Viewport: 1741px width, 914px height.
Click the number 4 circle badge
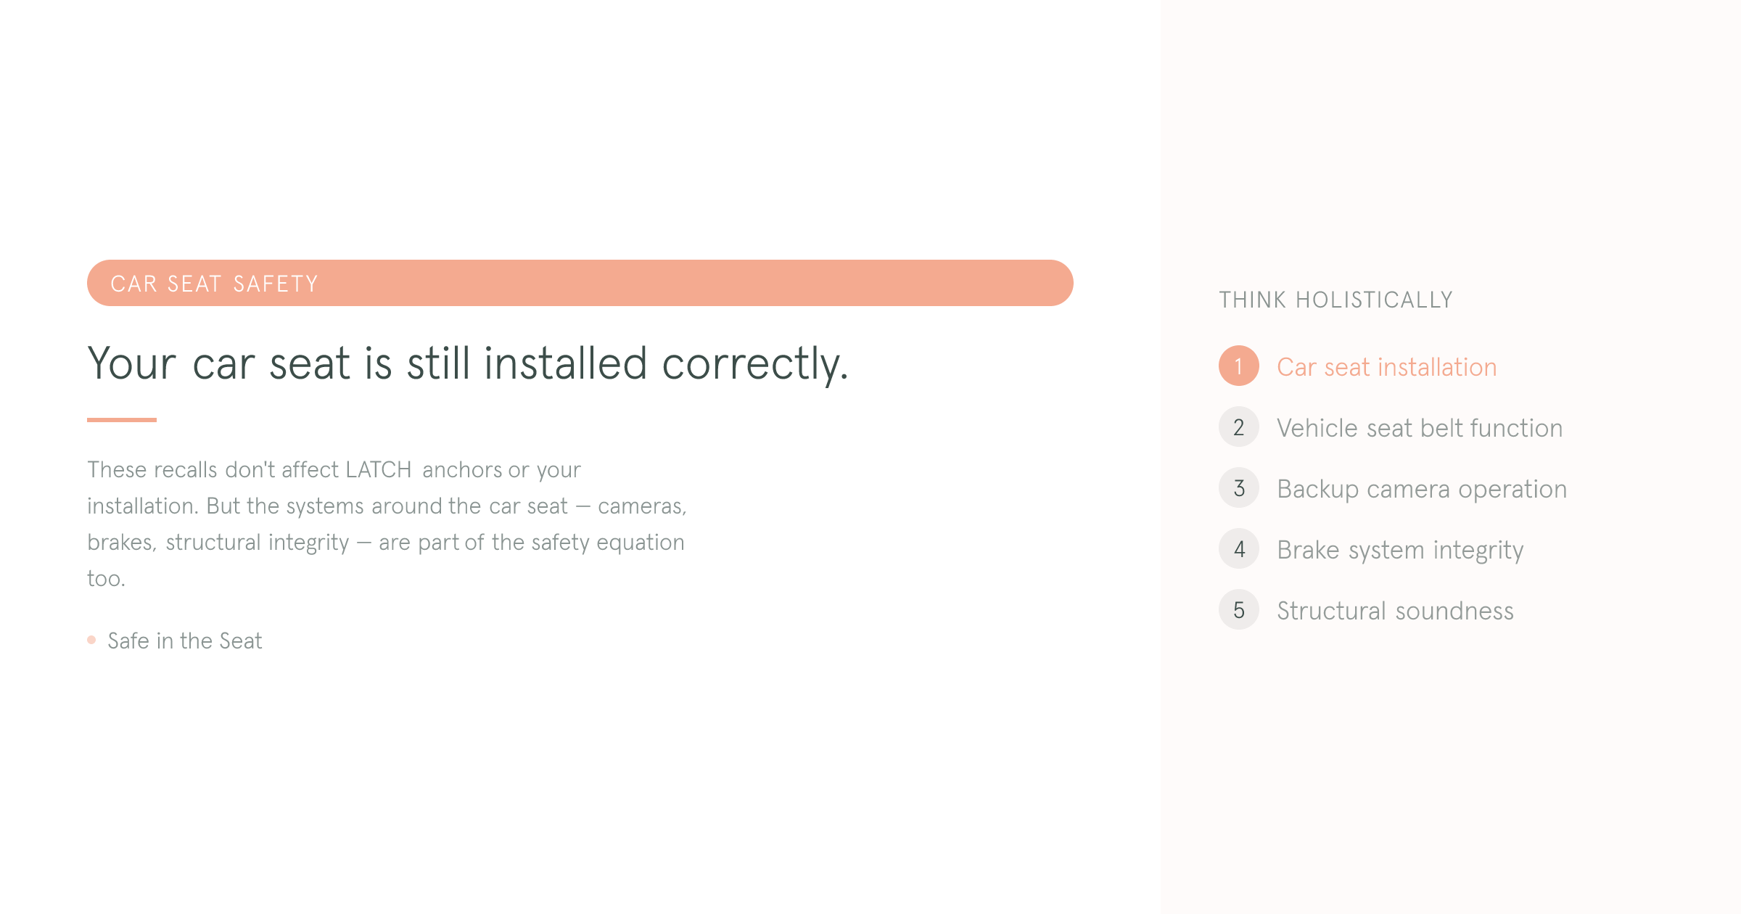pos(1238,549)
